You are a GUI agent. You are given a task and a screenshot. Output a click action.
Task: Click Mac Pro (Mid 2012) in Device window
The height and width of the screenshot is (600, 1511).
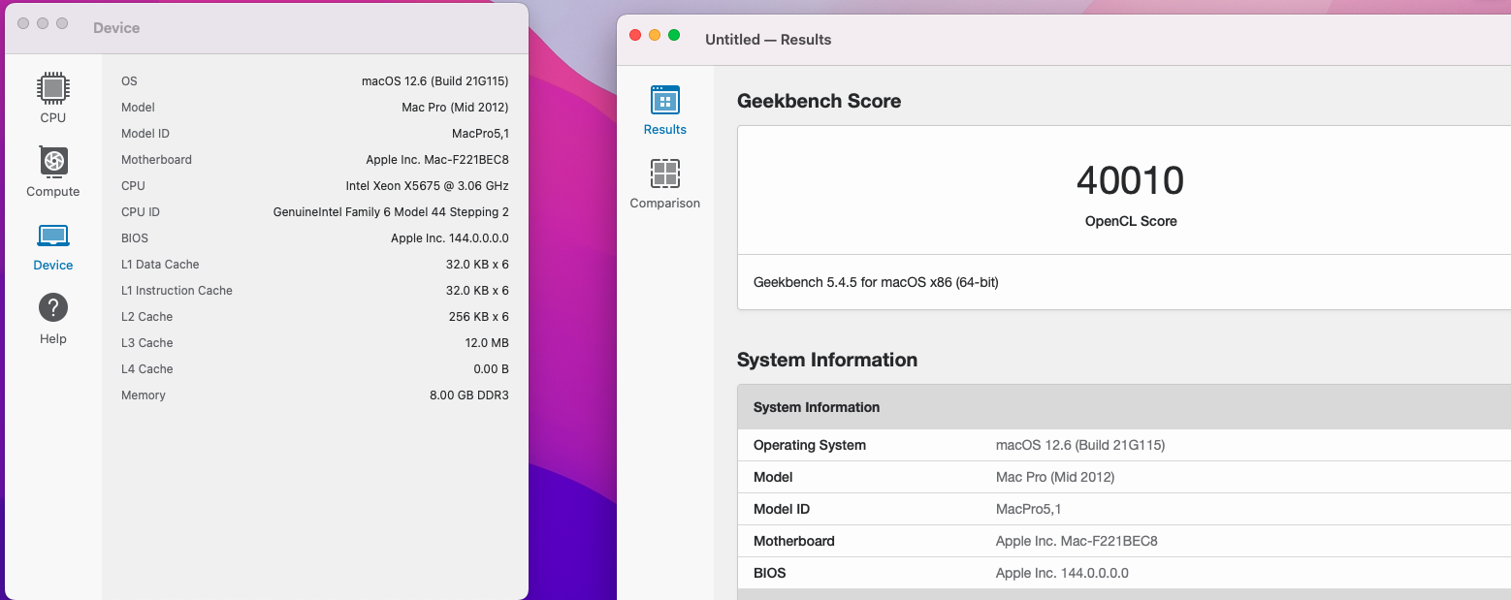pos(455,108)
